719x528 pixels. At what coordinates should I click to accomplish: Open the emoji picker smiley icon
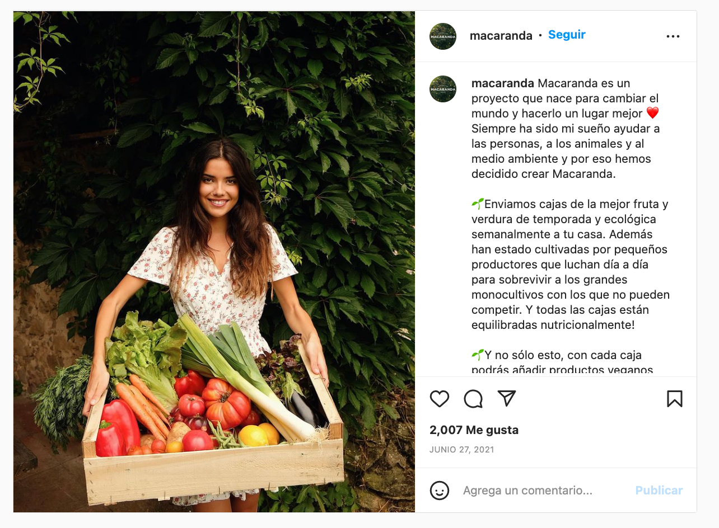[x=440, y=491]
